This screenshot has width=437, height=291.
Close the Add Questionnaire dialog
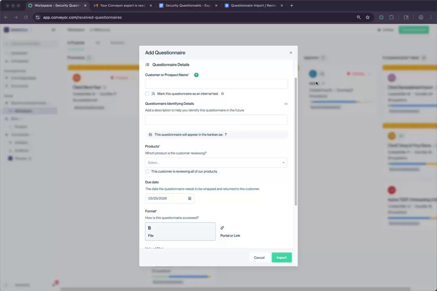(291, 53)
